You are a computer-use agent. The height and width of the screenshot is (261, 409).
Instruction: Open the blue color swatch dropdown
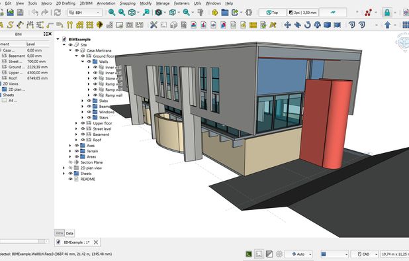tap(334, 254)
